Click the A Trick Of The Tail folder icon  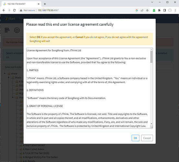pos(21,153)
